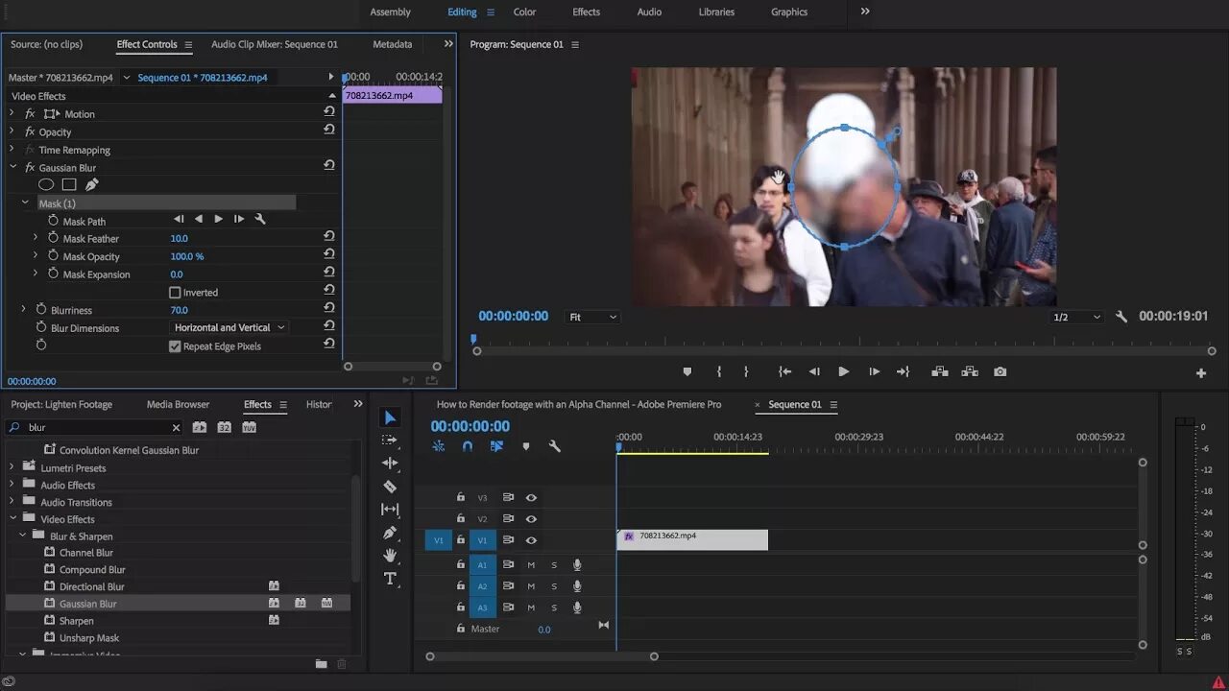Open the Fit zoom level dropdown

pyautogui.click(x=592, y=317)
